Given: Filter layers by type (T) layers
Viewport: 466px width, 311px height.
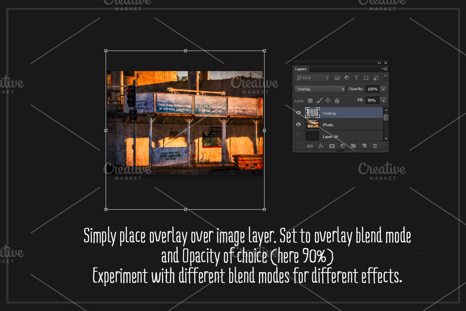Looking at the screenshot, I should [x=356, y=78].
